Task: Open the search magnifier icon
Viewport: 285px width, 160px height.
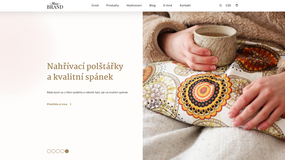Action: [220, 6]
